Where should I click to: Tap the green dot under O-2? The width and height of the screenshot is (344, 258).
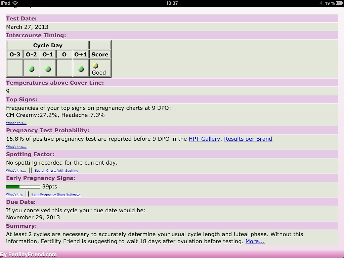point(32,69)
